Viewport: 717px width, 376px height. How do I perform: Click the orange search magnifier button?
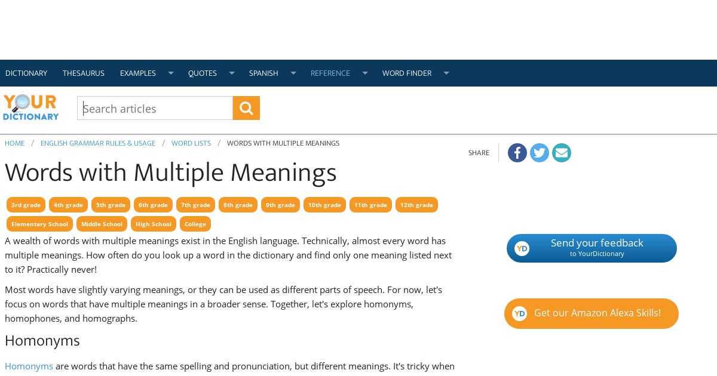click(246, 108)
